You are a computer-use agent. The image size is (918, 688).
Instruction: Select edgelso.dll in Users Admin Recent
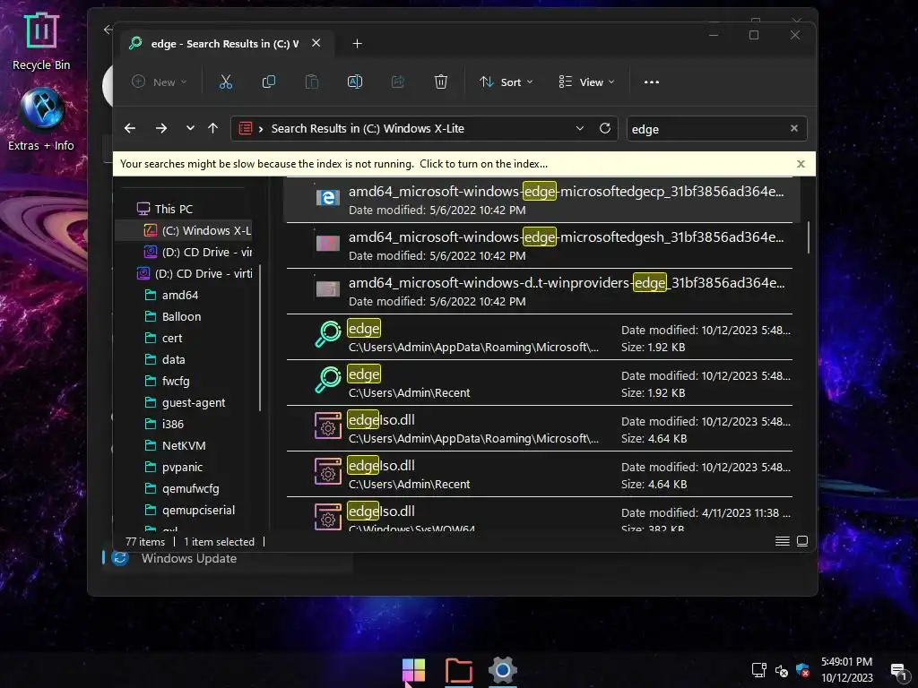click(x=539, y=474)
